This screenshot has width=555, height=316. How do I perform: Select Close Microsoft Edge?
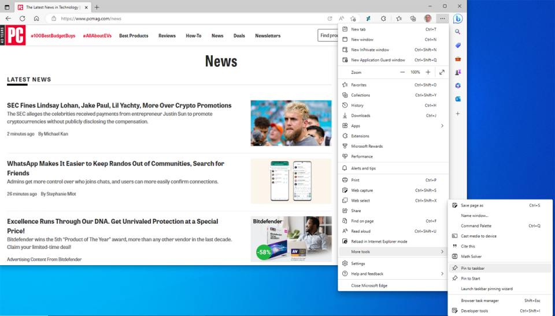click(x=393, y=285)
